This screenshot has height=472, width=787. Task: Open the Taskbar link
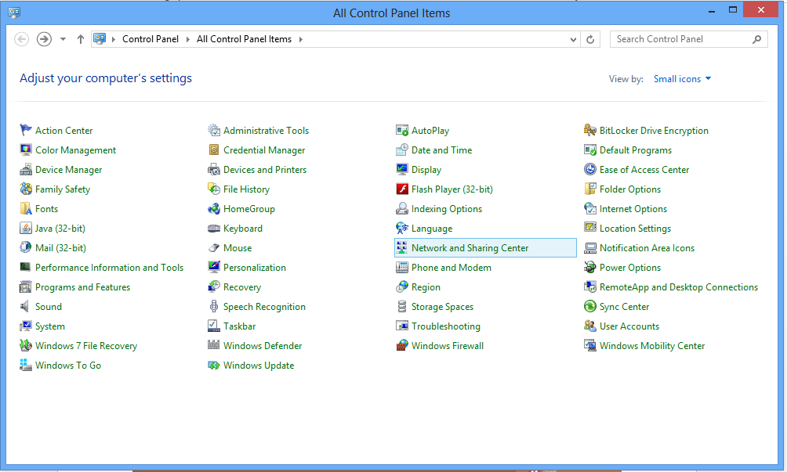(x=239, y=326)
